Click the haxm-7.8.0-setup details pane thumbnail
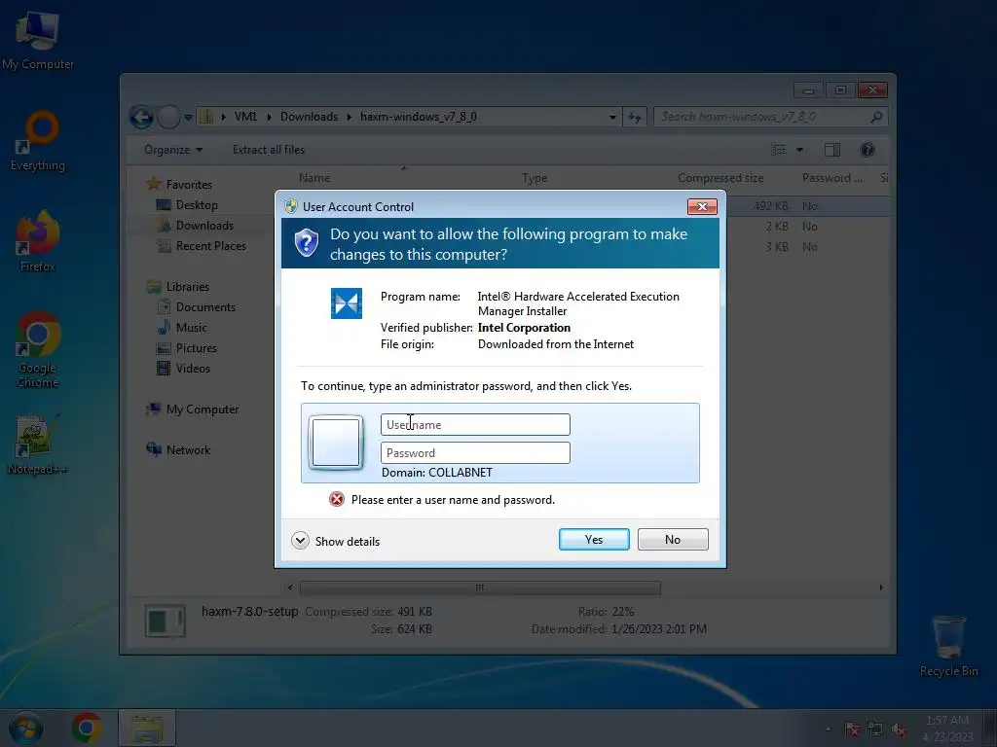Viewport: 997px width, 747px height. (x=165, y=621)
